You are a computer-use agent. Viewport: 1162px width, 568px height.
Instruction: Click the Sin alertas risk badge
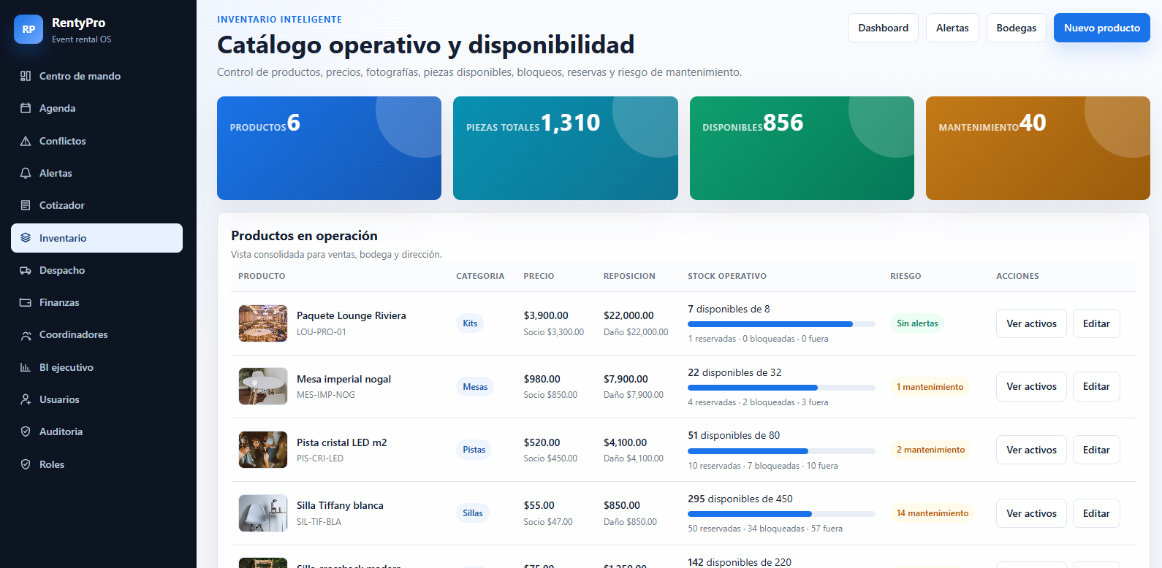click(917, 323)
